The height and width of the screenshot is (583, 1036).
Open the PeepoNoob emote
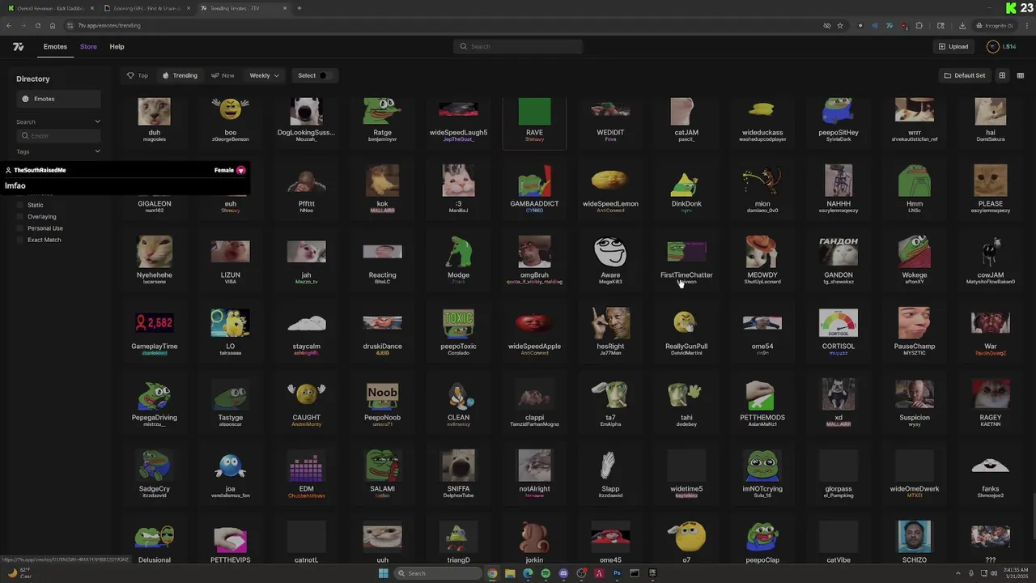(382, 402)
